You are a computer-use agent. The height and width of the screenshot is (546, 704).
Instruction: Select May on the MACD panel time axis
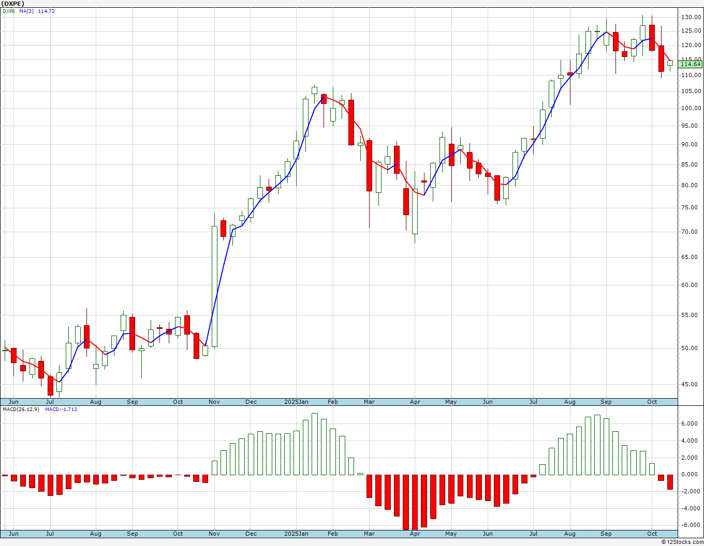click(451, 534)
